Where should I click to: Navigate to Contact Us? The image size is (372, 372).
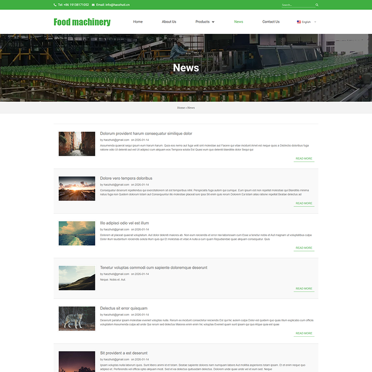click(271, 22)
